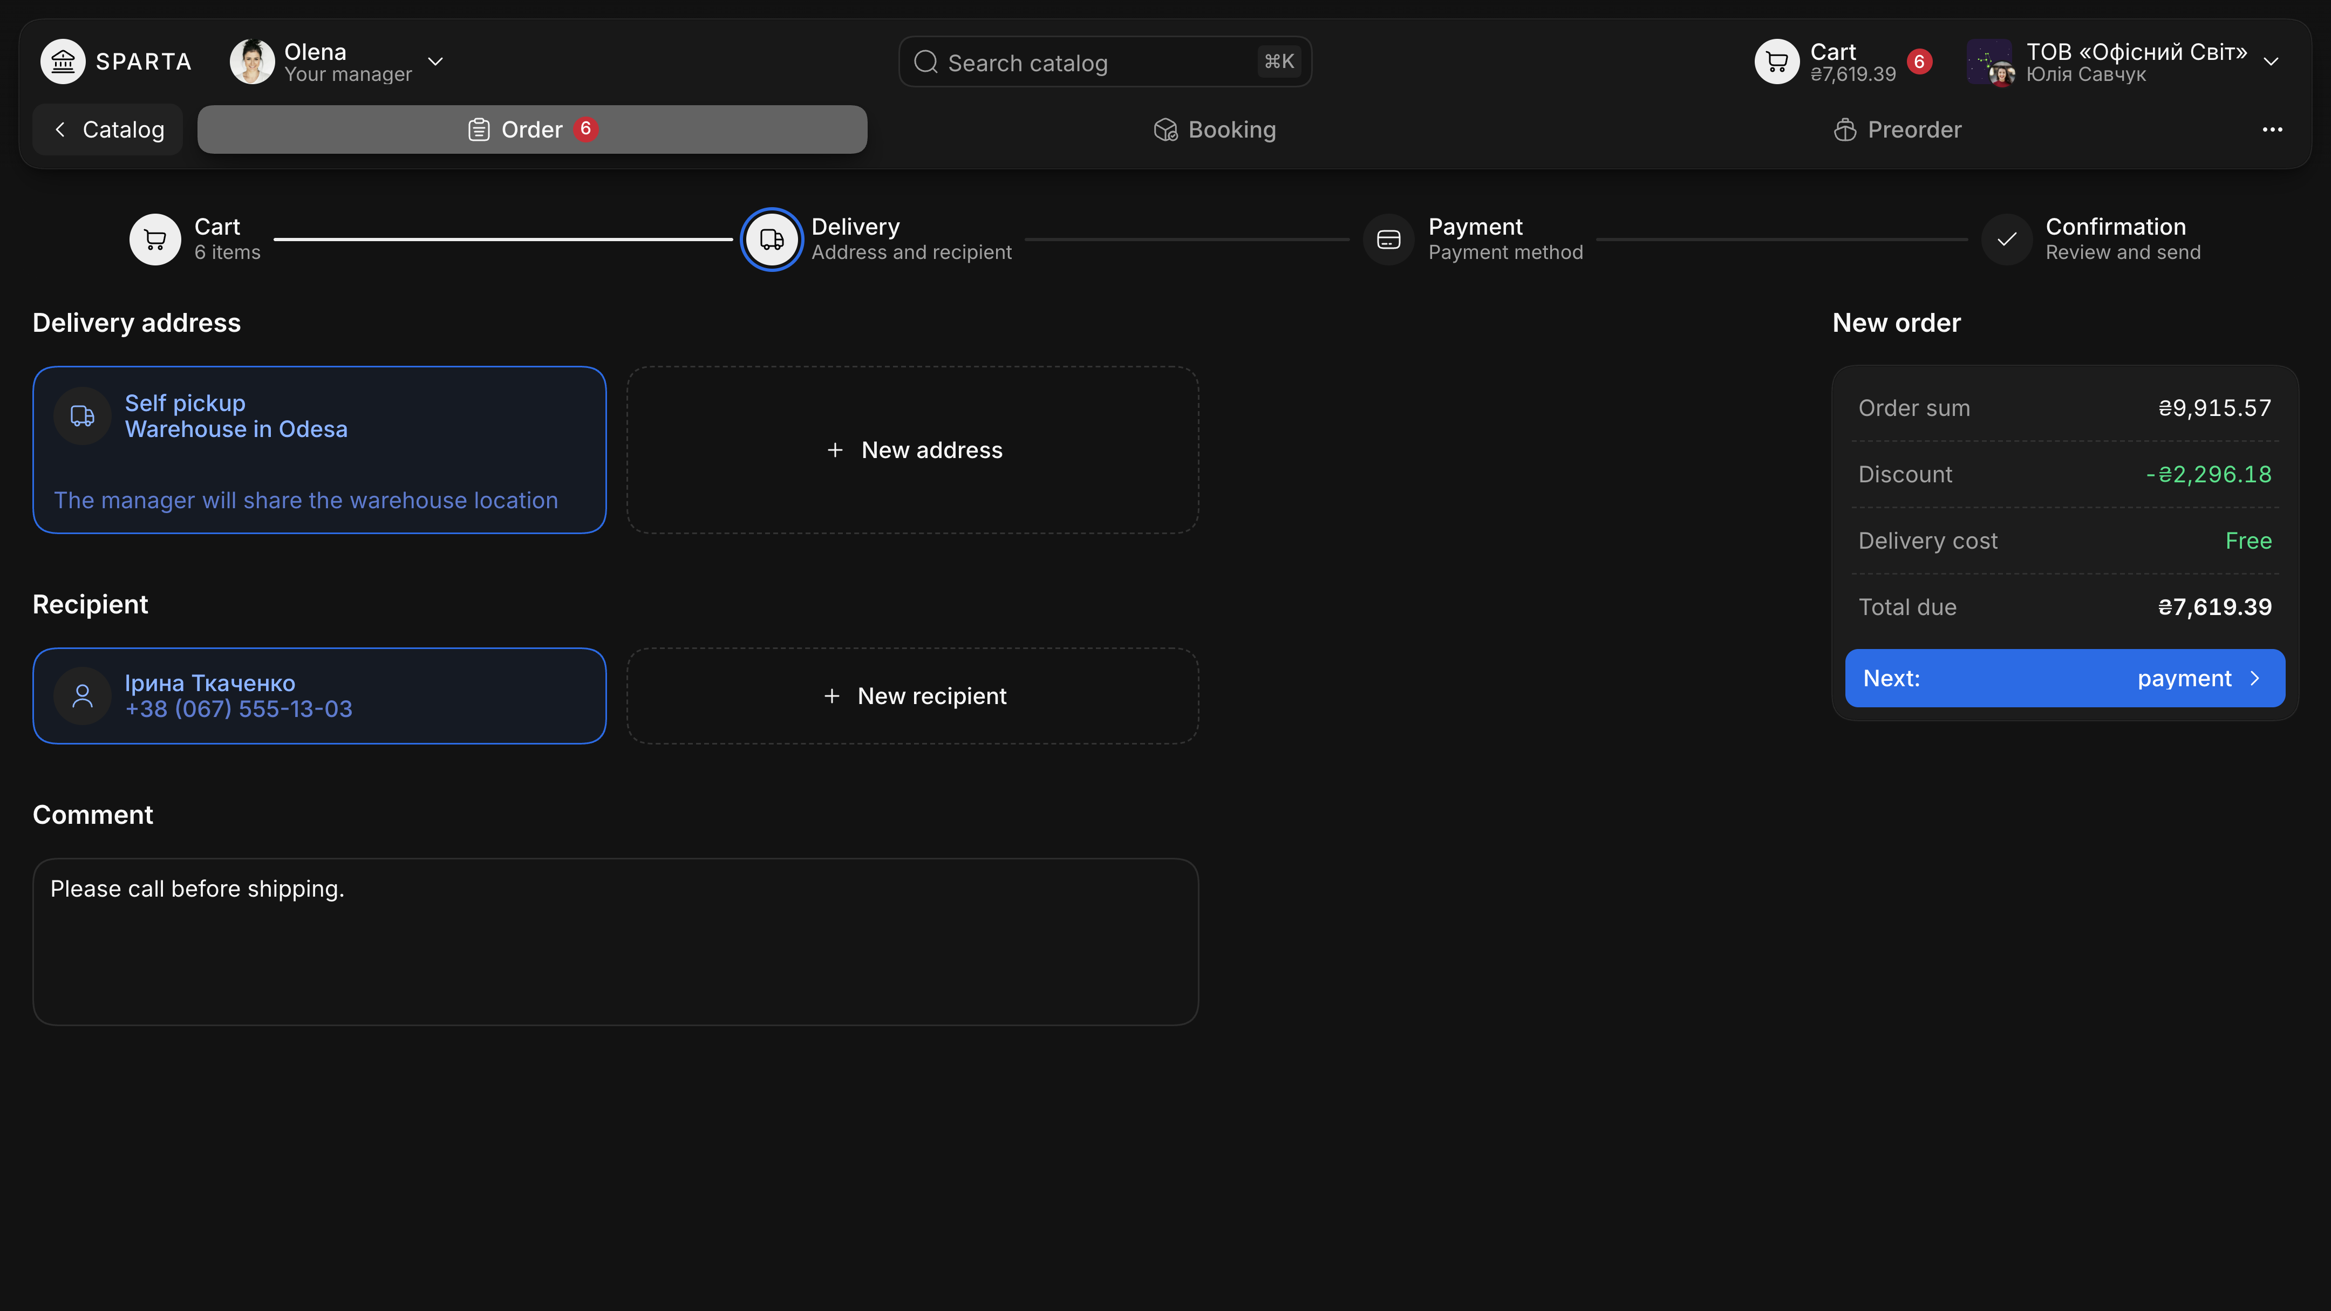Screen dimensions: 2331x1311
Task: Click the Self pickup truck icon
Action: click(83, 415)
